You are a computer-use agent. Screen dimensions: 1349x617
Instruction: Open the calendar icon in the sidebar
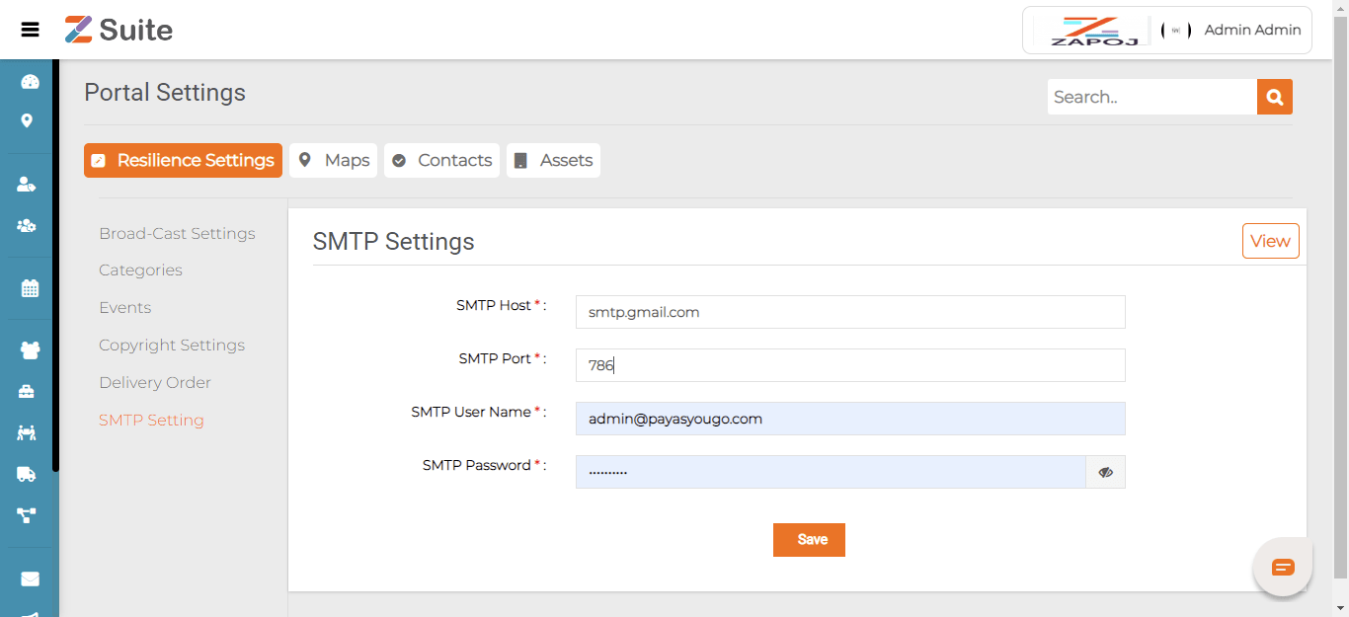coord(30,288)
